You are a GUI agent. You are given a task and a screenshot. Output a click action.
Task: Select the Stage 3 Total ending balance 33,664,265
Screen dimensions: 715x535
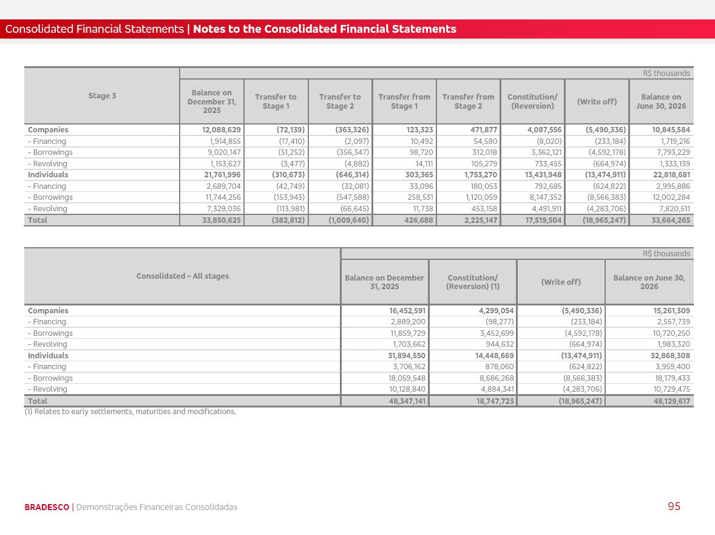coord(671,220)
